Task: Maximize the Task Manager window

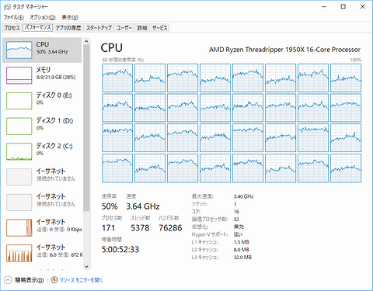Action: (x=343, y=7)
